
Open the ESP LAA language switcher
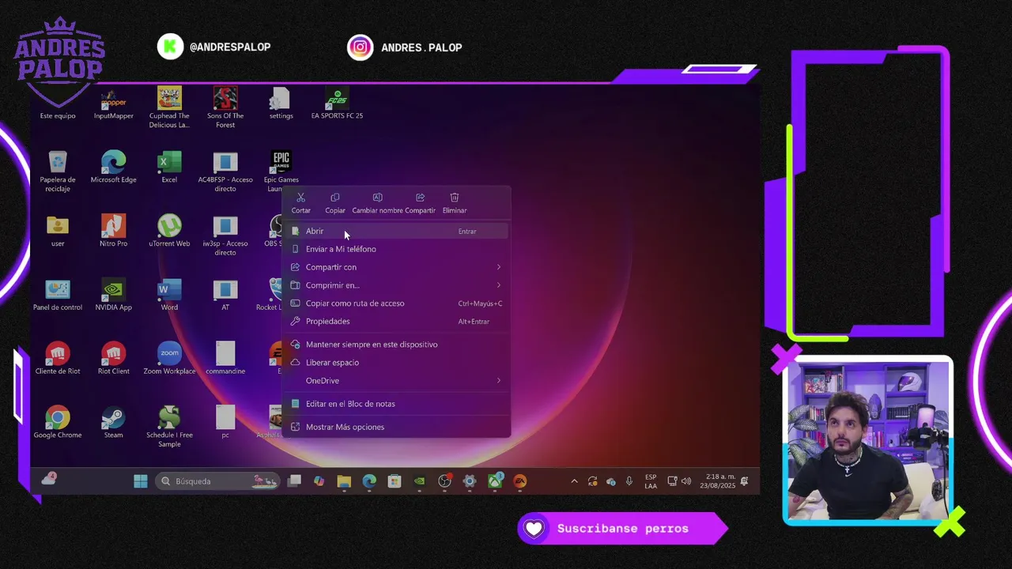click(x=651, y=481)
